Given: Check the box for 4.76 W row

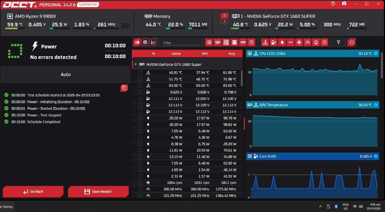Looking at the screenshot, I should [x=140, y=137].
